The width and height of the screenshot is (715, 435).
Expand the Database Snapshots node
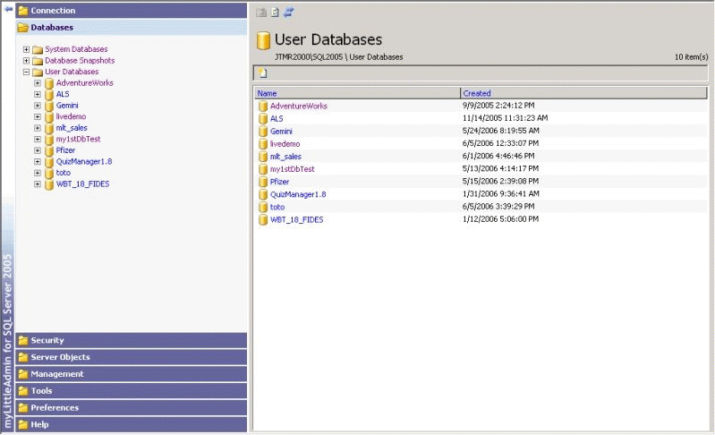tap(26, 61)
